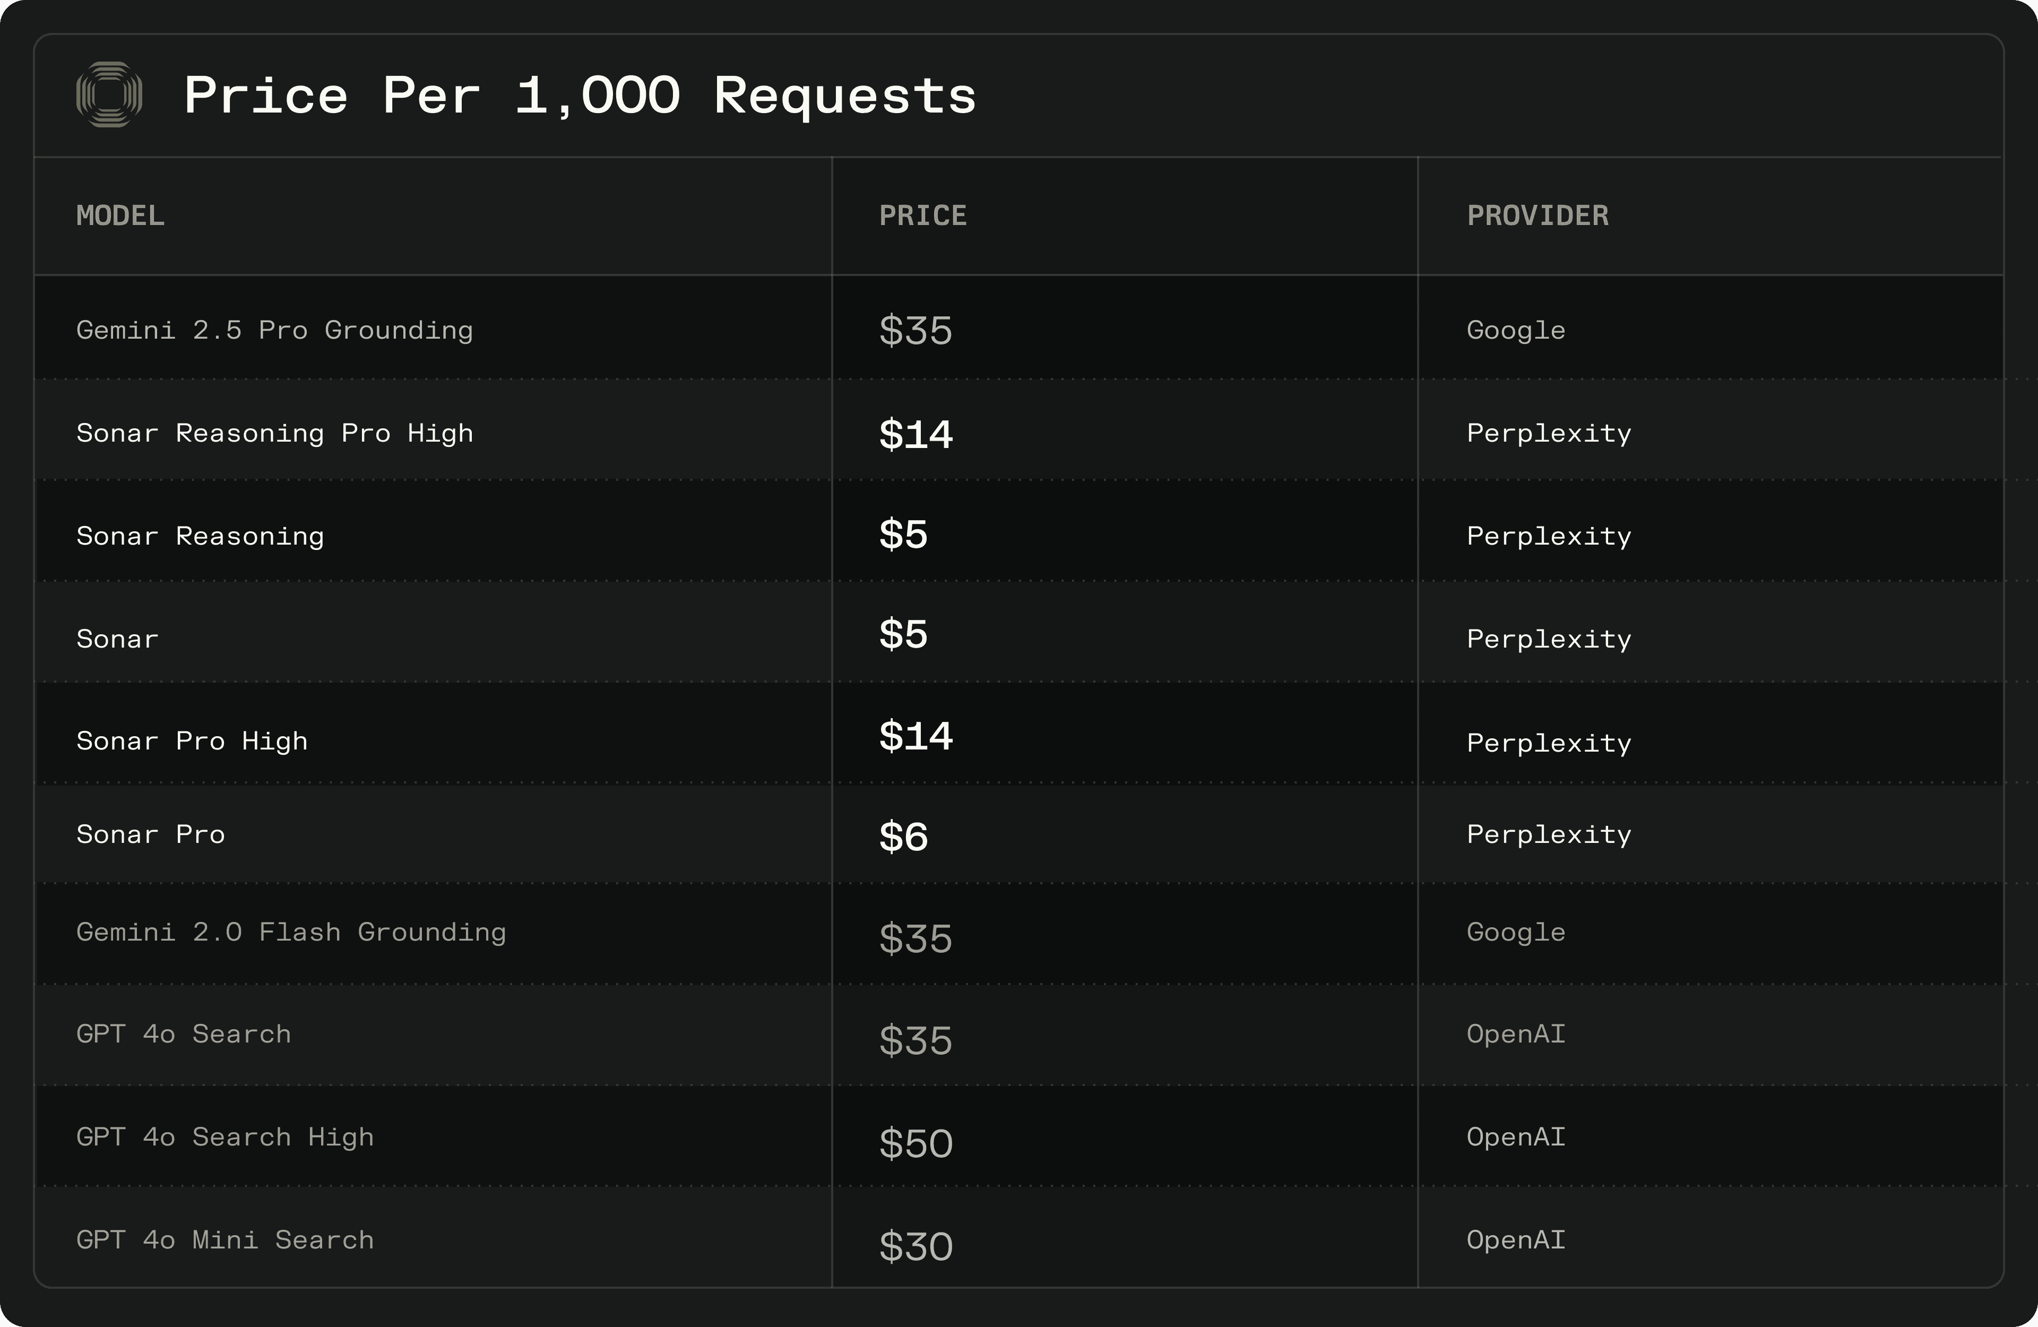The width and height of the screenshot is (2038, 1327).
Task: Select the MODEL column header
Action: point(120,216)
